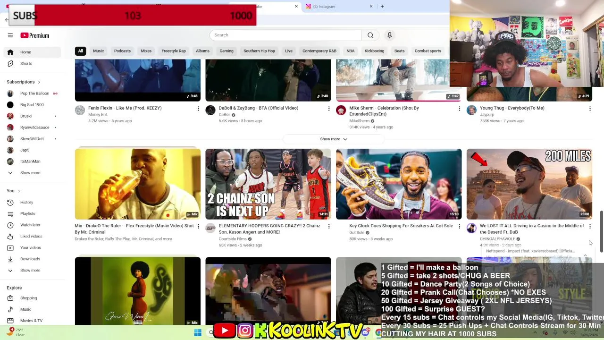604x340 pixels.
Task: Open Downloads page
Action: click(x=32, y=259)
